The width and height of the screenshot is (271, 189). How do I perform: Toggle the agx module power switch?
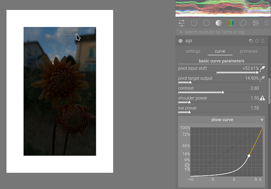tap(181, 41)
